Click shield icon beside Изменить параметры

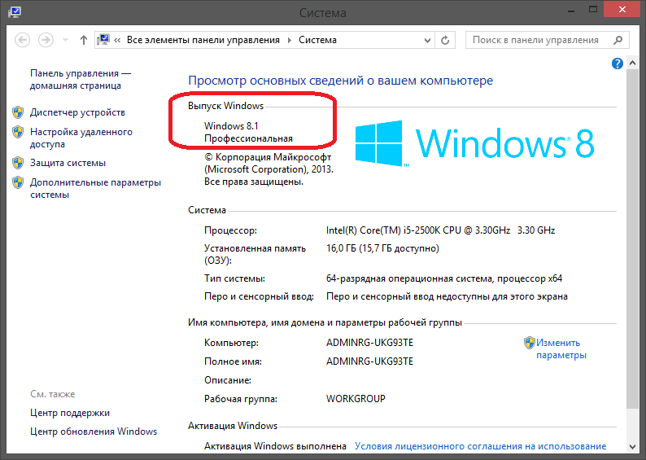(x=530, y=343)
